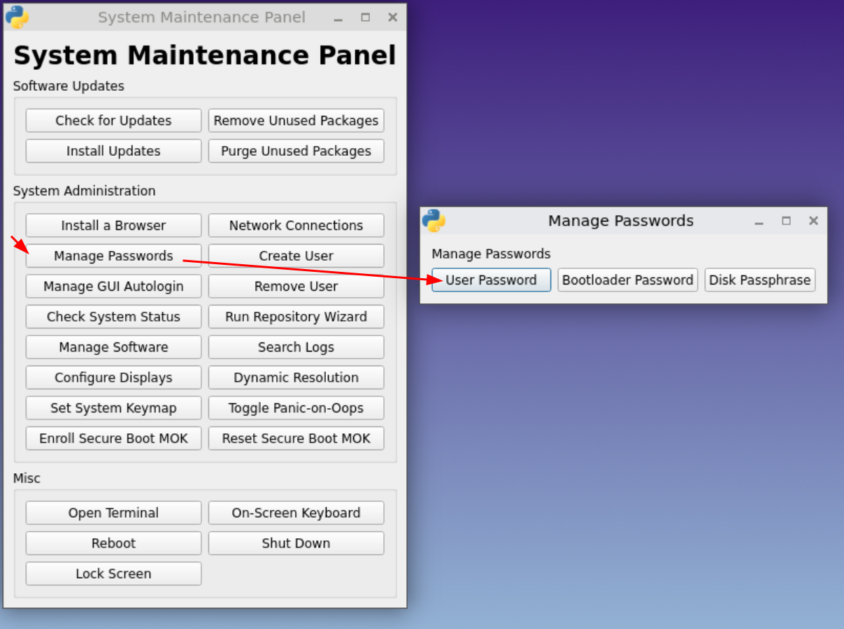Maximize the Manage Passwords window
844x629 pixels.
point(787,221)
